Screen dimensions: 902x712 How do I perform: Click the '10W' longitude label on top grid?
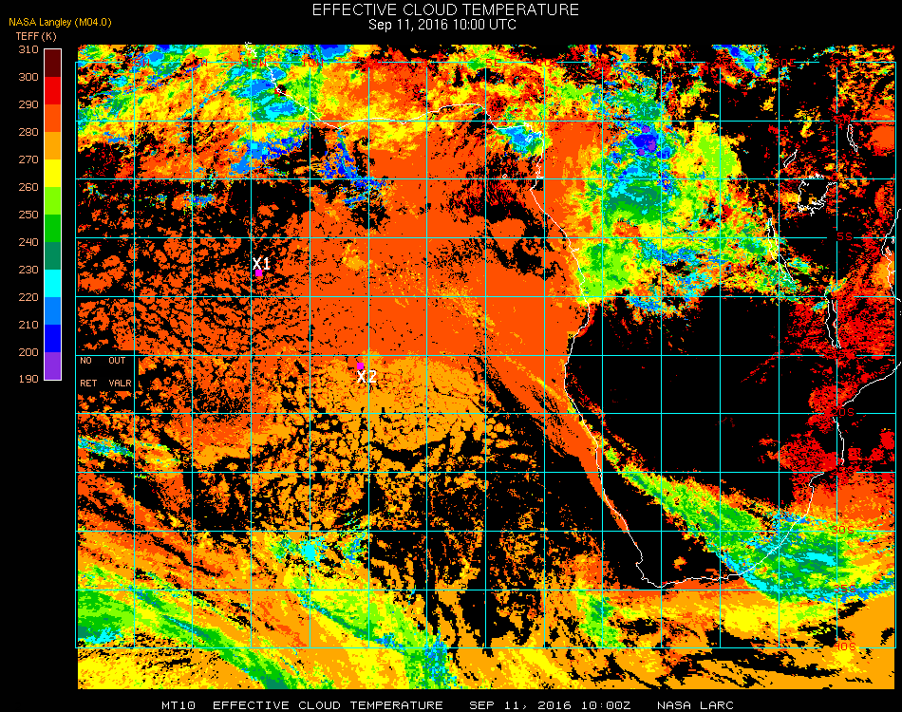pos(312,62)
